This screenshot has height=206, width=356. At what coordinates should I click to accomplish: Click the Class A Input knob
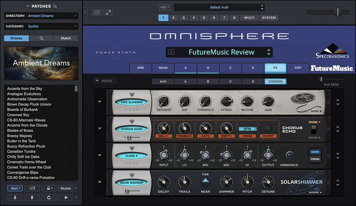pos(164,155)
